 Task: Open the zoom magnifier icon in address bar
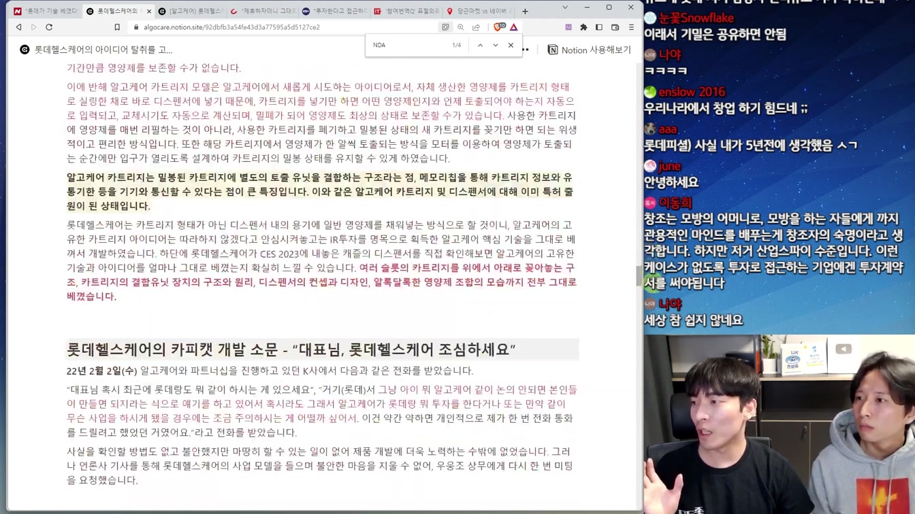click(x=461, y=27)
